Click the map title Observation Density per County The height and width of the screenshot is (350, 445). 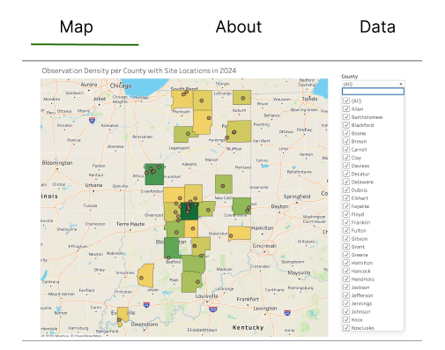[x=139, y=71]
